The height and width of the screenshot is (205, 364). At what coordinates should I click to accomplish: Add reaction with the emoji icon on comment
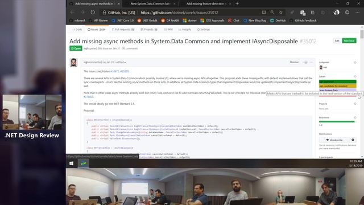coord(305,62)
